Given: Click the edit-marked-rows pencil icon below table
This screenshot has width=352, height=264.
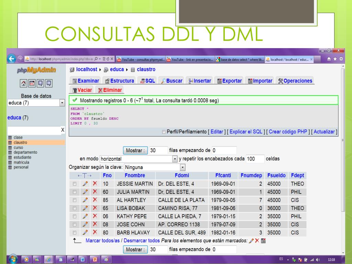Looking at the screenshot, I should coord(251,241).
